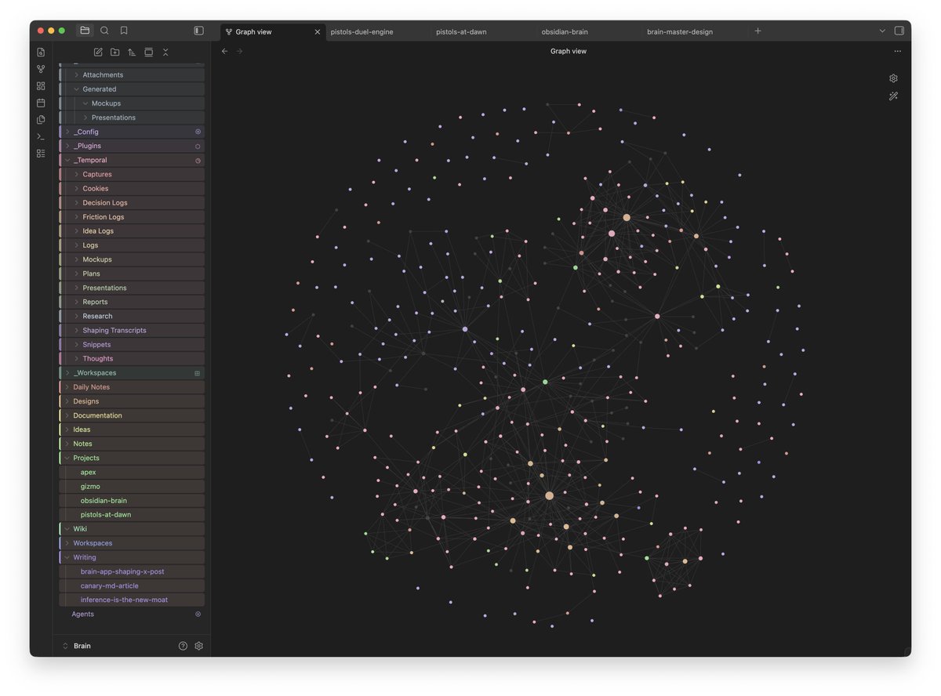Open the quick switcher ribbon icon

(x=41, y=52)
